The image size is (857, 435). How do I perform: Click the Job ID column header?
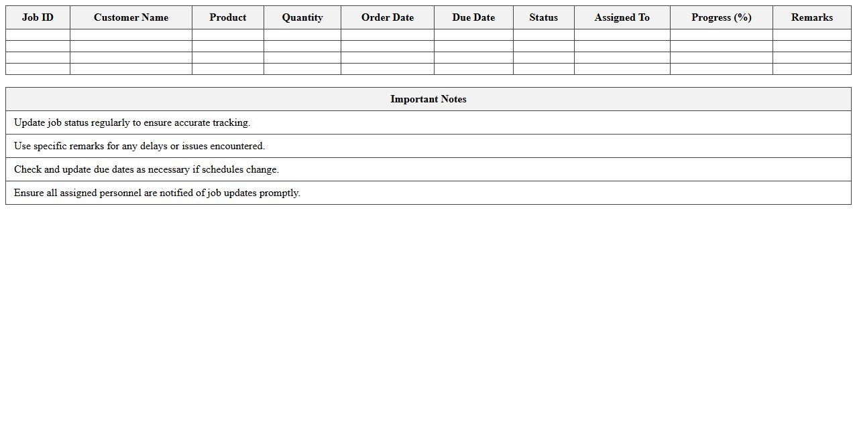(x=37, y=17)
